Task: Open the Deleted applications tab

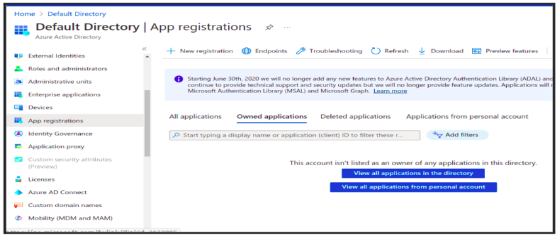Action: tap(356, 117)
